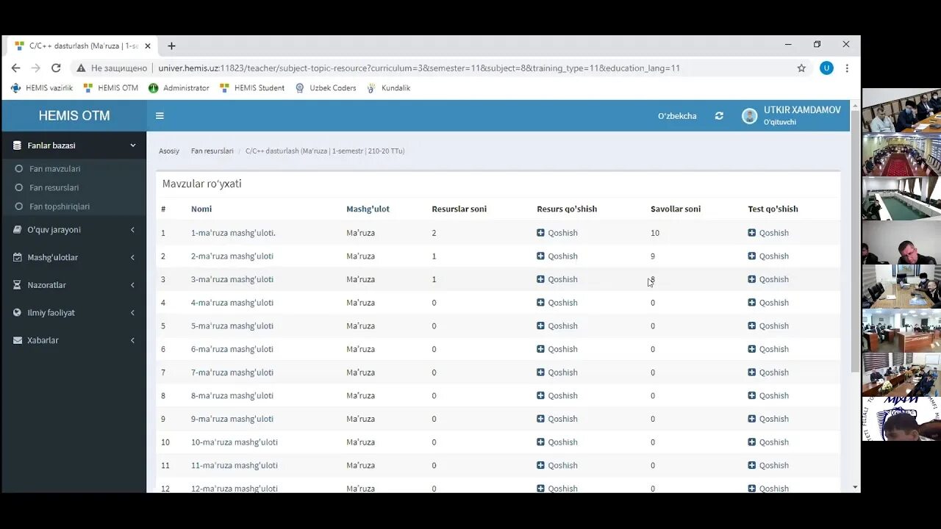
Task: Click Nazoratlar hourglass icon
Action: [x=18, y=284]
